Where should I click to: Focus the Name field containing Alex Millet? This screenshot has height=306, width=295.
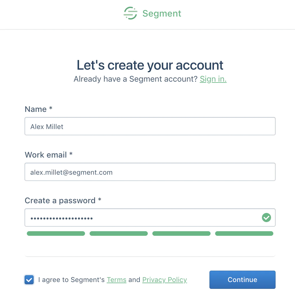coord(150,126)
